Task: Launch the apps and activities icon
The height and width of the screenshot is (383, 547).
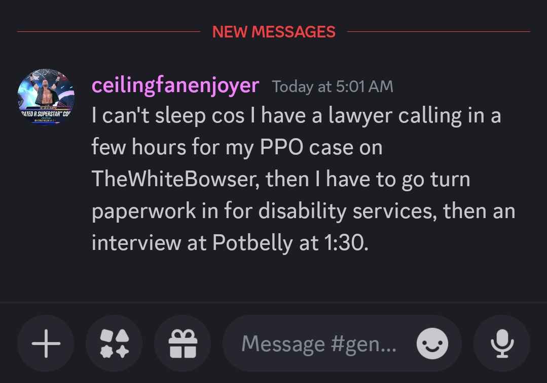Action: click(115, 344)
